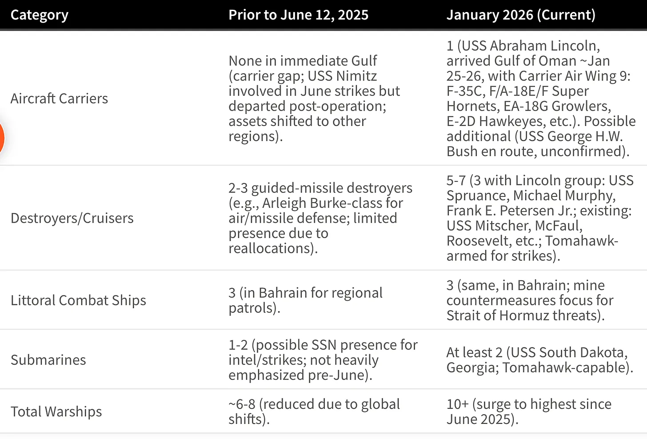
Task: Select the mine countermeasures Strait of Hormuz cell
Action: point(530,300)
